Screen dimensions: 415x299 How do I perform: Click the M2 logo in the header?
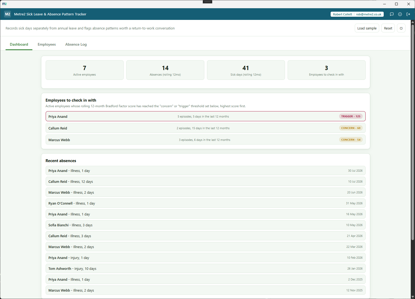point(7,14)
